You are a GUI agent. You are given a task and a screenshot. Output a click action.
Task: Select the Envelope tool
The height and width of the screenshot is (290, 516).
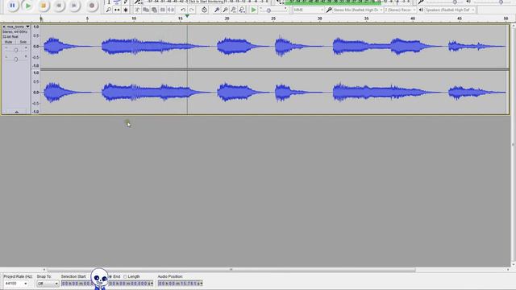click(117, 2)
